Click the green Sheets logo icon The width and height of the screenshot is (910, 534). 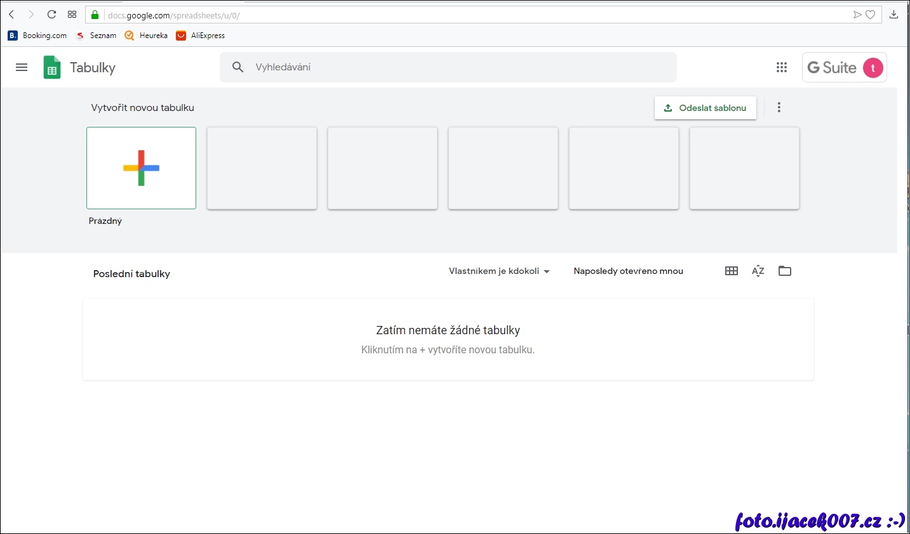(x=52, y=67)
